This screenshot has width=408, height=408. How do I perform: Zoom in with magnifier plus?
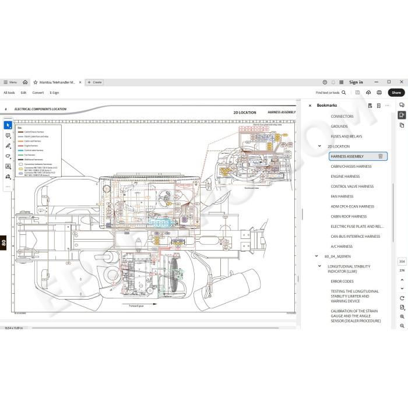coord(402,316)
